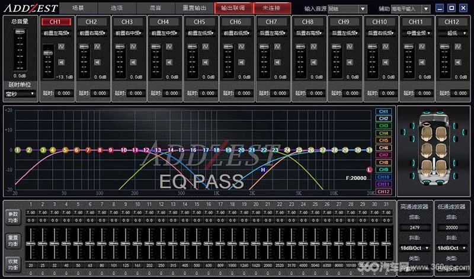Mute CH10 with speaker icon
This screenshot has width=474, height=279.
[x=386, y=62]
